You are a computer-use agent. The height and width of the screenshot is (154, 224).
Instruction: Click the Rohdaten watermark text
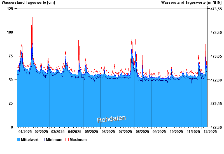[x=111, y=119]
